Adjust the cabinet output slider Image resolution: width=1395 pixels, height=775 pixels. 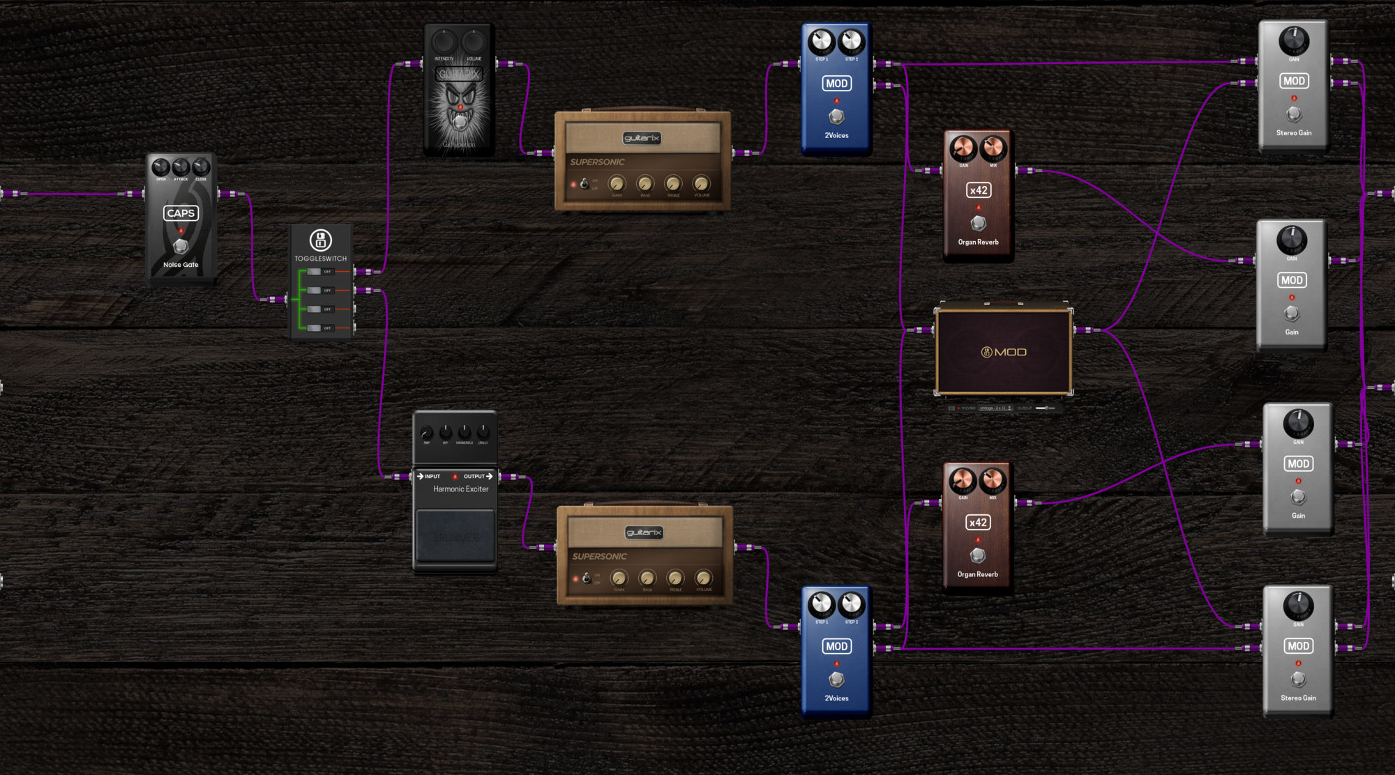pos(1045,408)
